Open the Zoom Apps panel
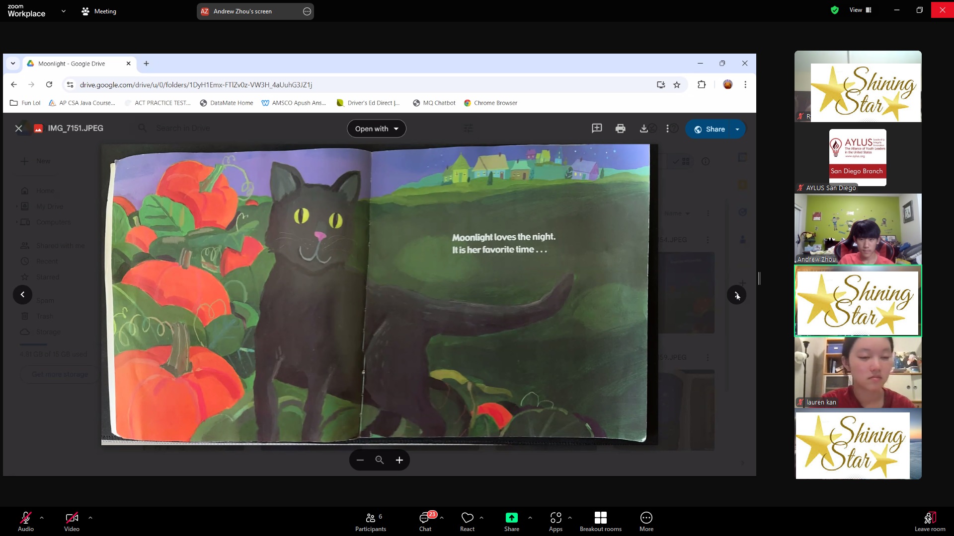This screenshot has height=536, width=954. (556, 522)
